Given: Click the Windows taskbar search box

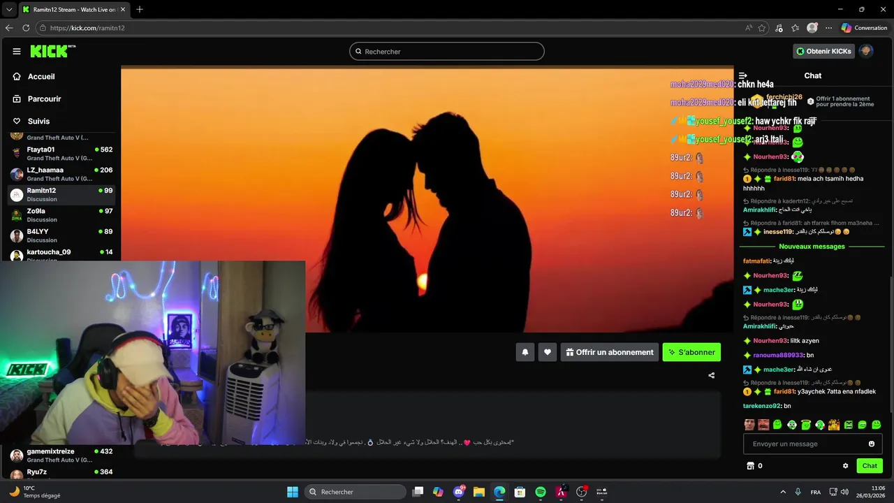Looking at the screenshot, I should click(354, 492).
